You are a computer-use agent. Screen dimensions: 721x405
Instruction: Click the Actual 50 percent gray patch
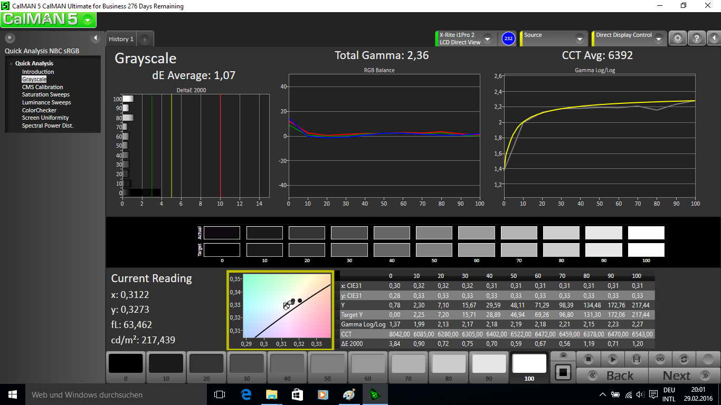pos(434,233)
